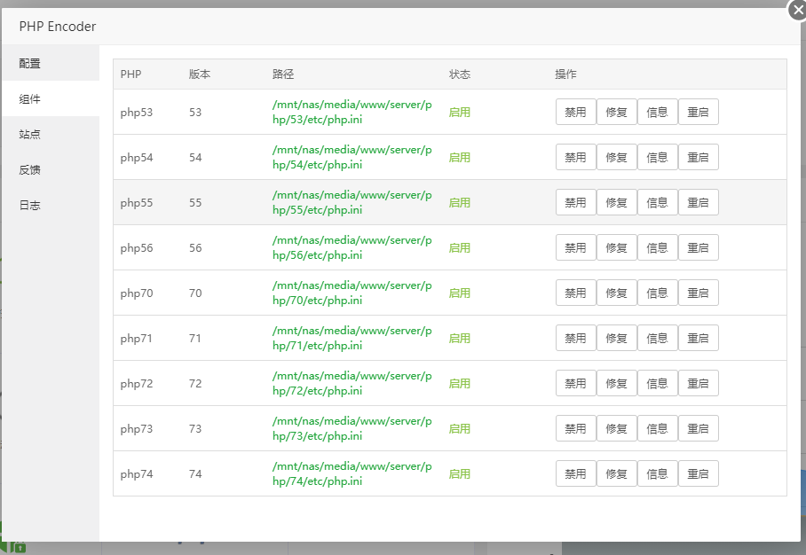Screen dimensions: 806x555
Task: Click the 版本 column header
Action: [x=200, y=74]
